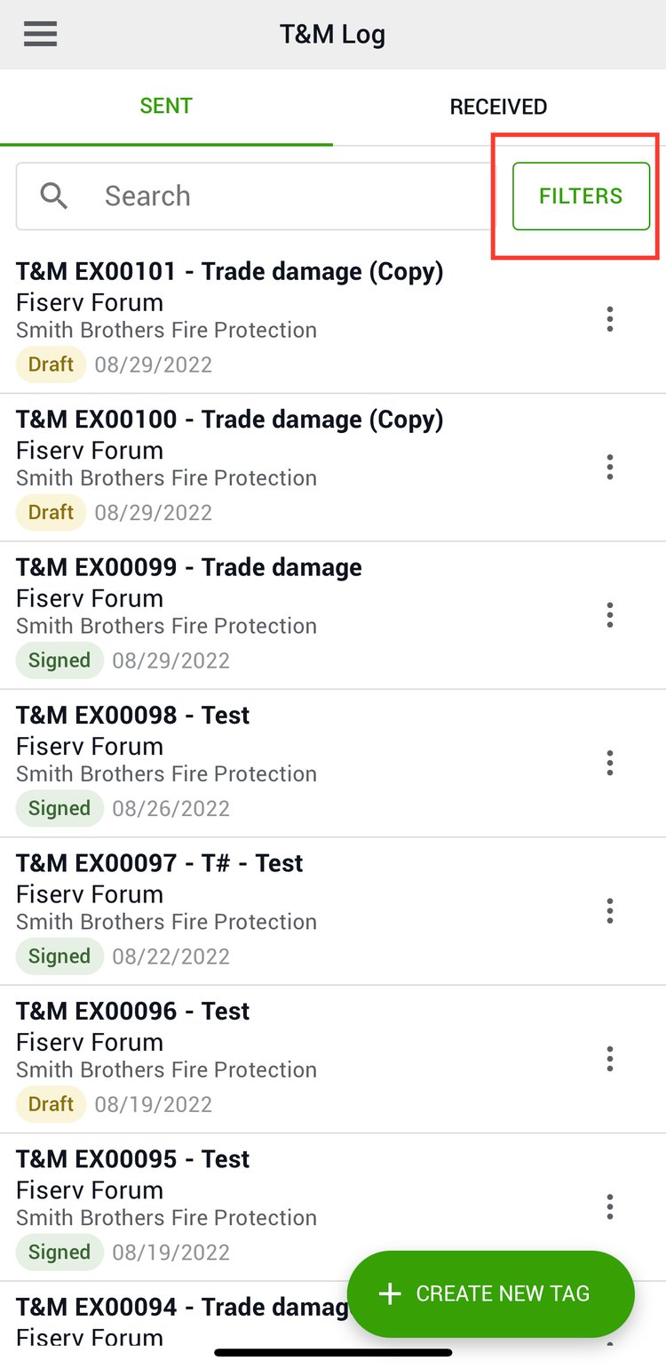Open three-dot menu for T&M EX00095
This screenshot has width=666, height=1369.
click(609, 1206)
